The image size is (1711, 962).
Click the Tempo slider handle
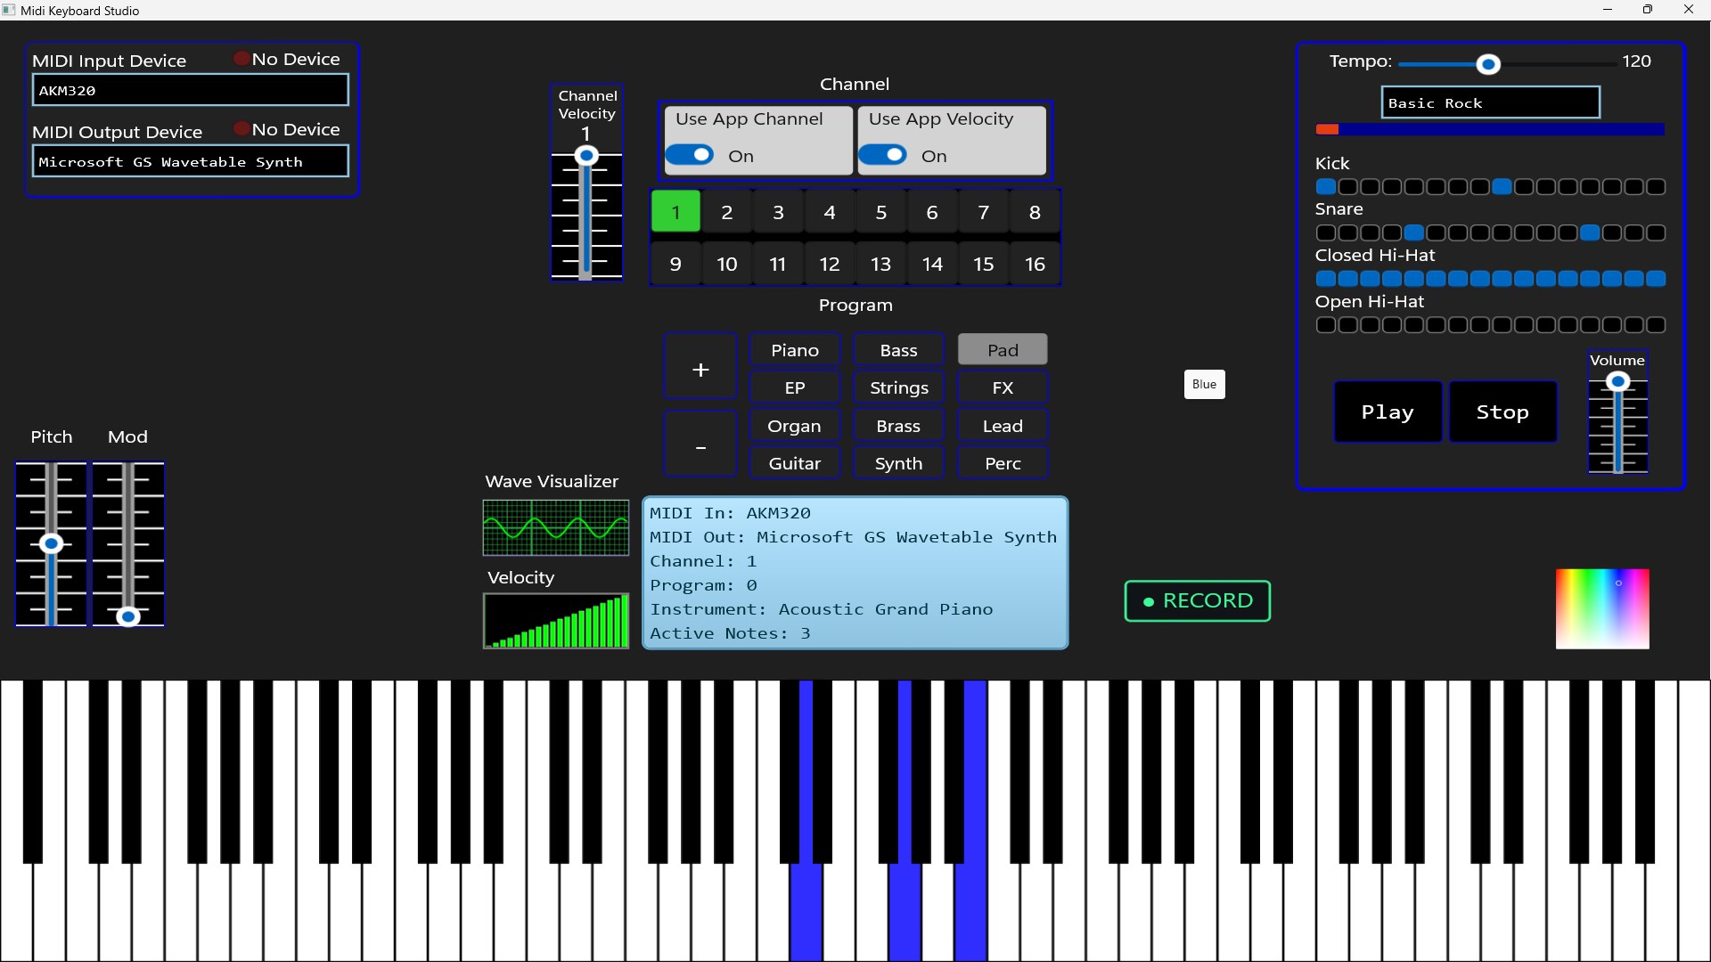click(1488, 64)
